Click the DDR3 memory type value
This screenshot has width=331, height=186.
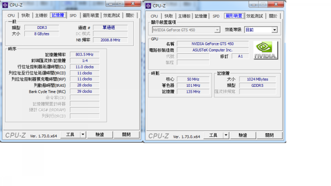42,28
